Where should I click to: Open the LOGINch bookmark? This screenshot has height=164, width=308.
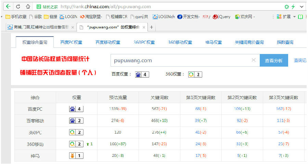click(x=164, y=17)
